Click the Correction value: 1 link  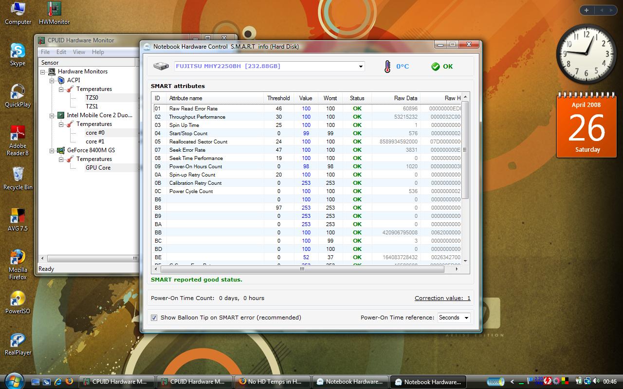tap(442, 298)
